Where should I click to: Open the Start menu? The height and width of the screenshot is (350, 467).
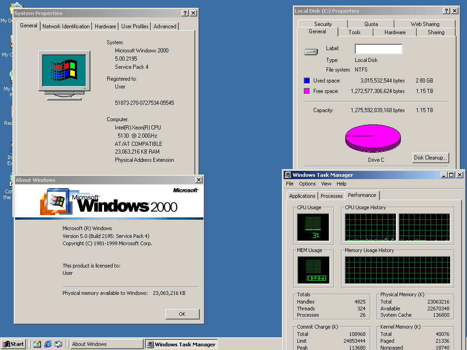[x=13, y=344]
